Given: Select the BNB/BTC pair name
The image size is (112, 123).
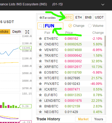Looking at the screenshot, I should pyautogui.click(x=51, y=106).
